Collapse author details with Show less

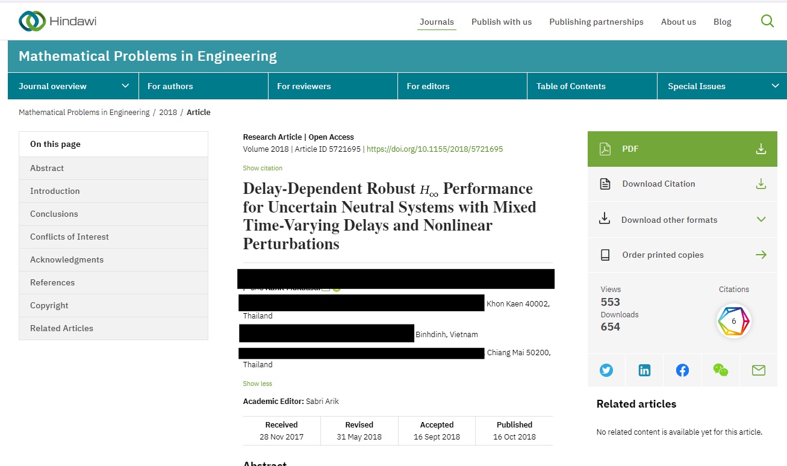click(x=257, y=384)
